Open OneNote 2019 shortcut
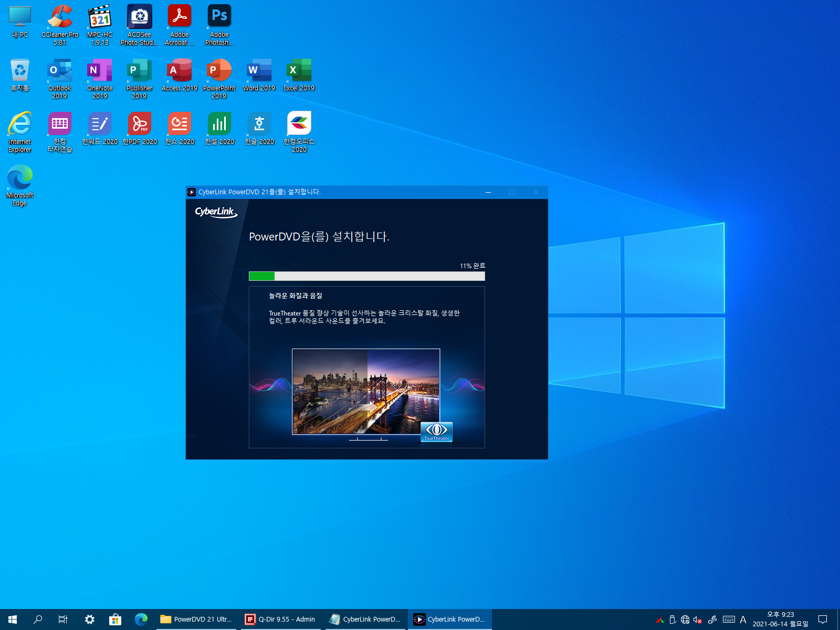The width and height of the screenshot is (840, 630). 100,79
